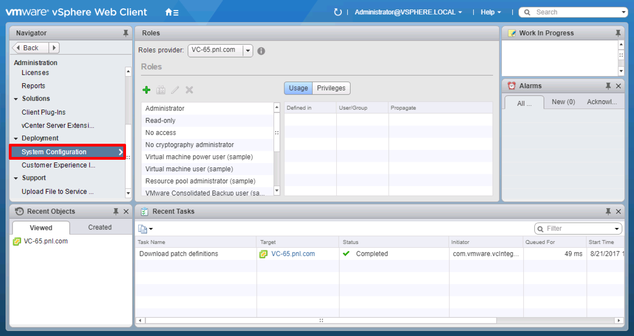Open Customer Experience Improvement item
Viewport: 634px width, 336px height.
(58, 165)
